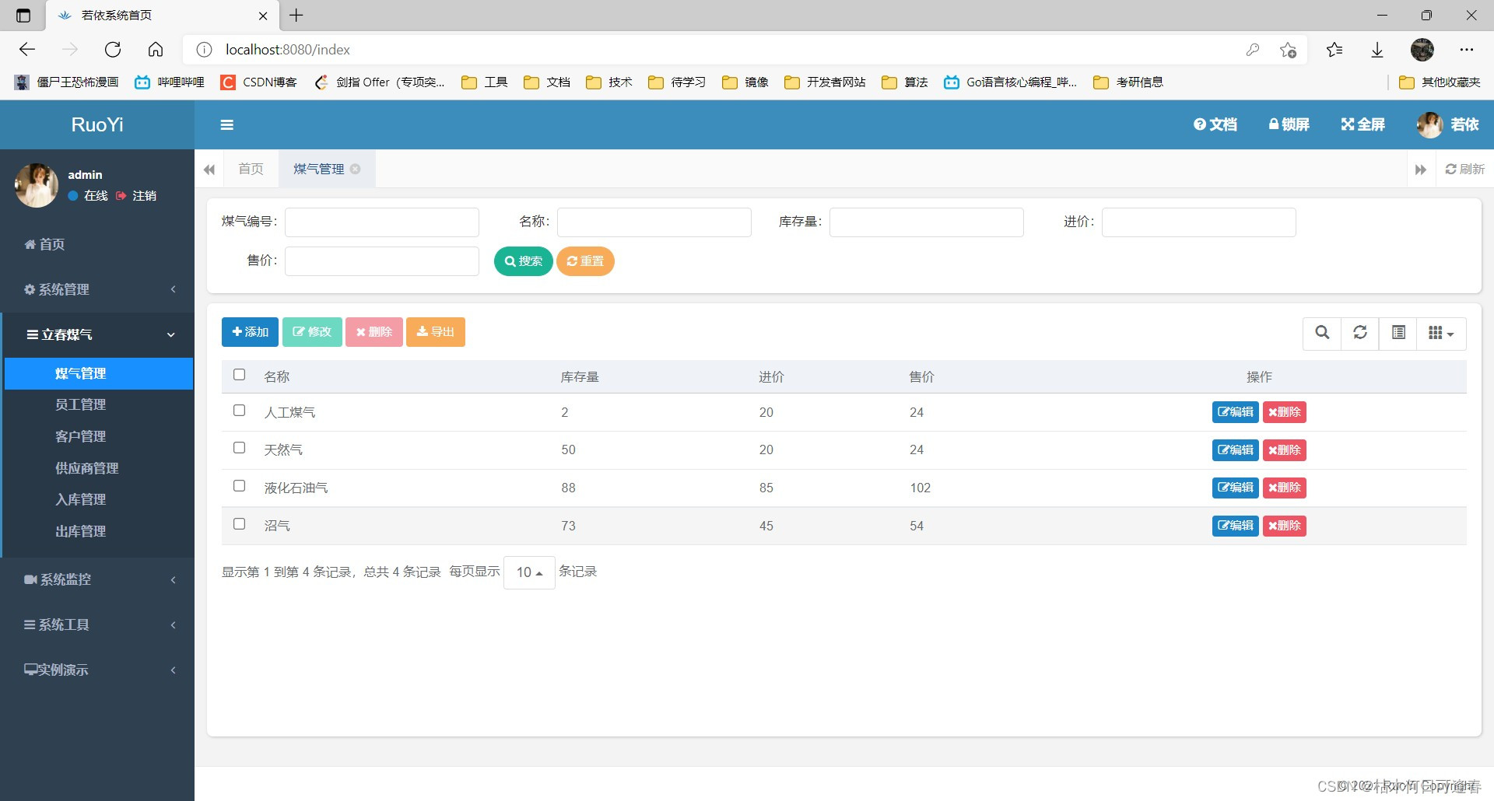Open the browser favorites list icon
Image resolution: width=1494 pixels, height=801 pixels.
coord(1334,50)
